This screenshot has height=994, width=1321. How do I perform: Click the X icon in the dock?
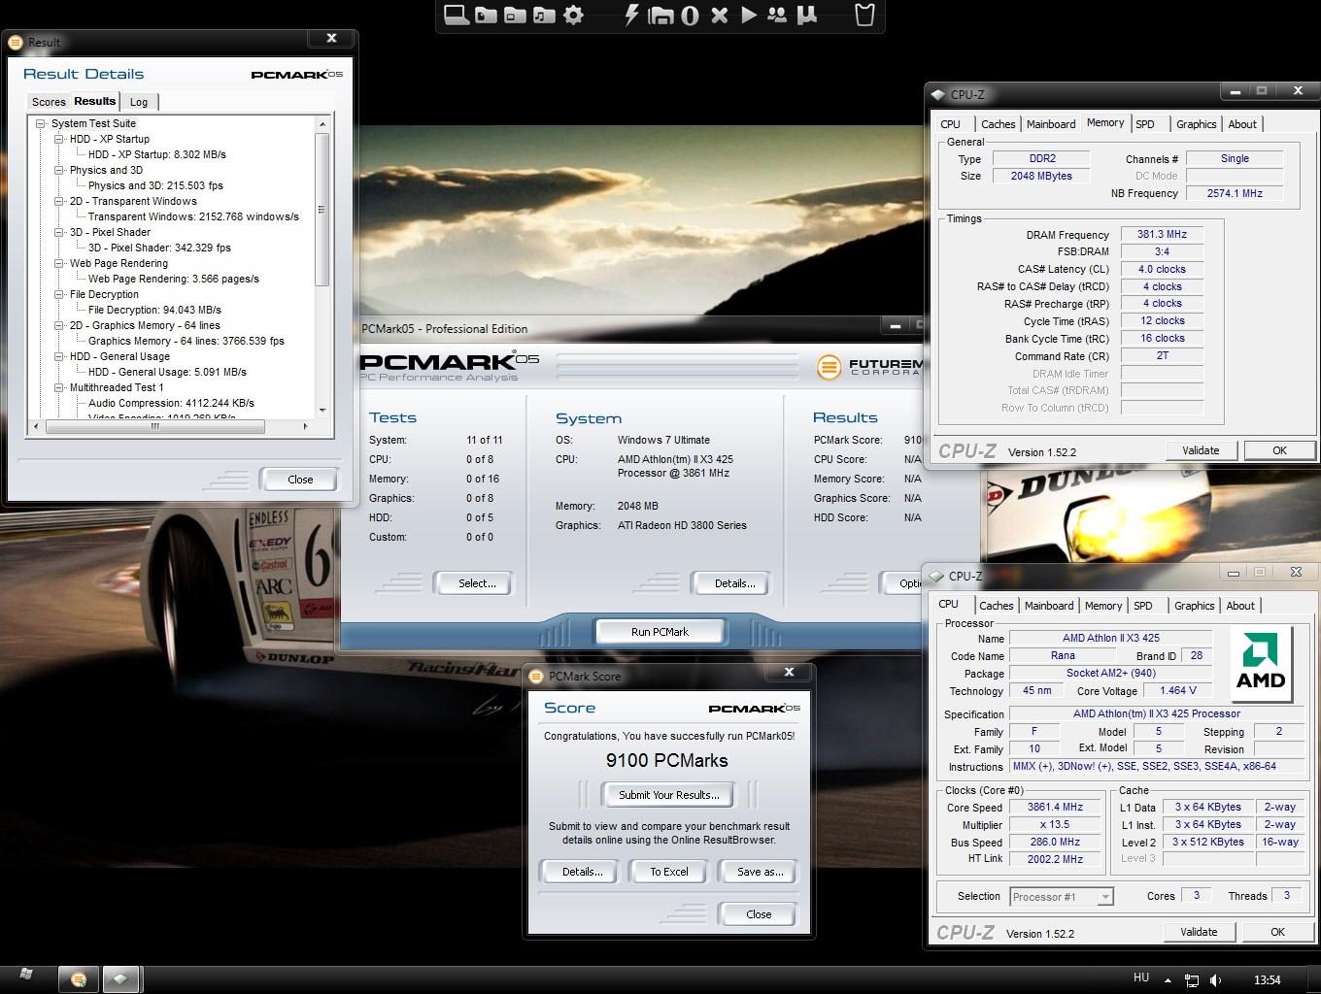click(x=720, y=16)
